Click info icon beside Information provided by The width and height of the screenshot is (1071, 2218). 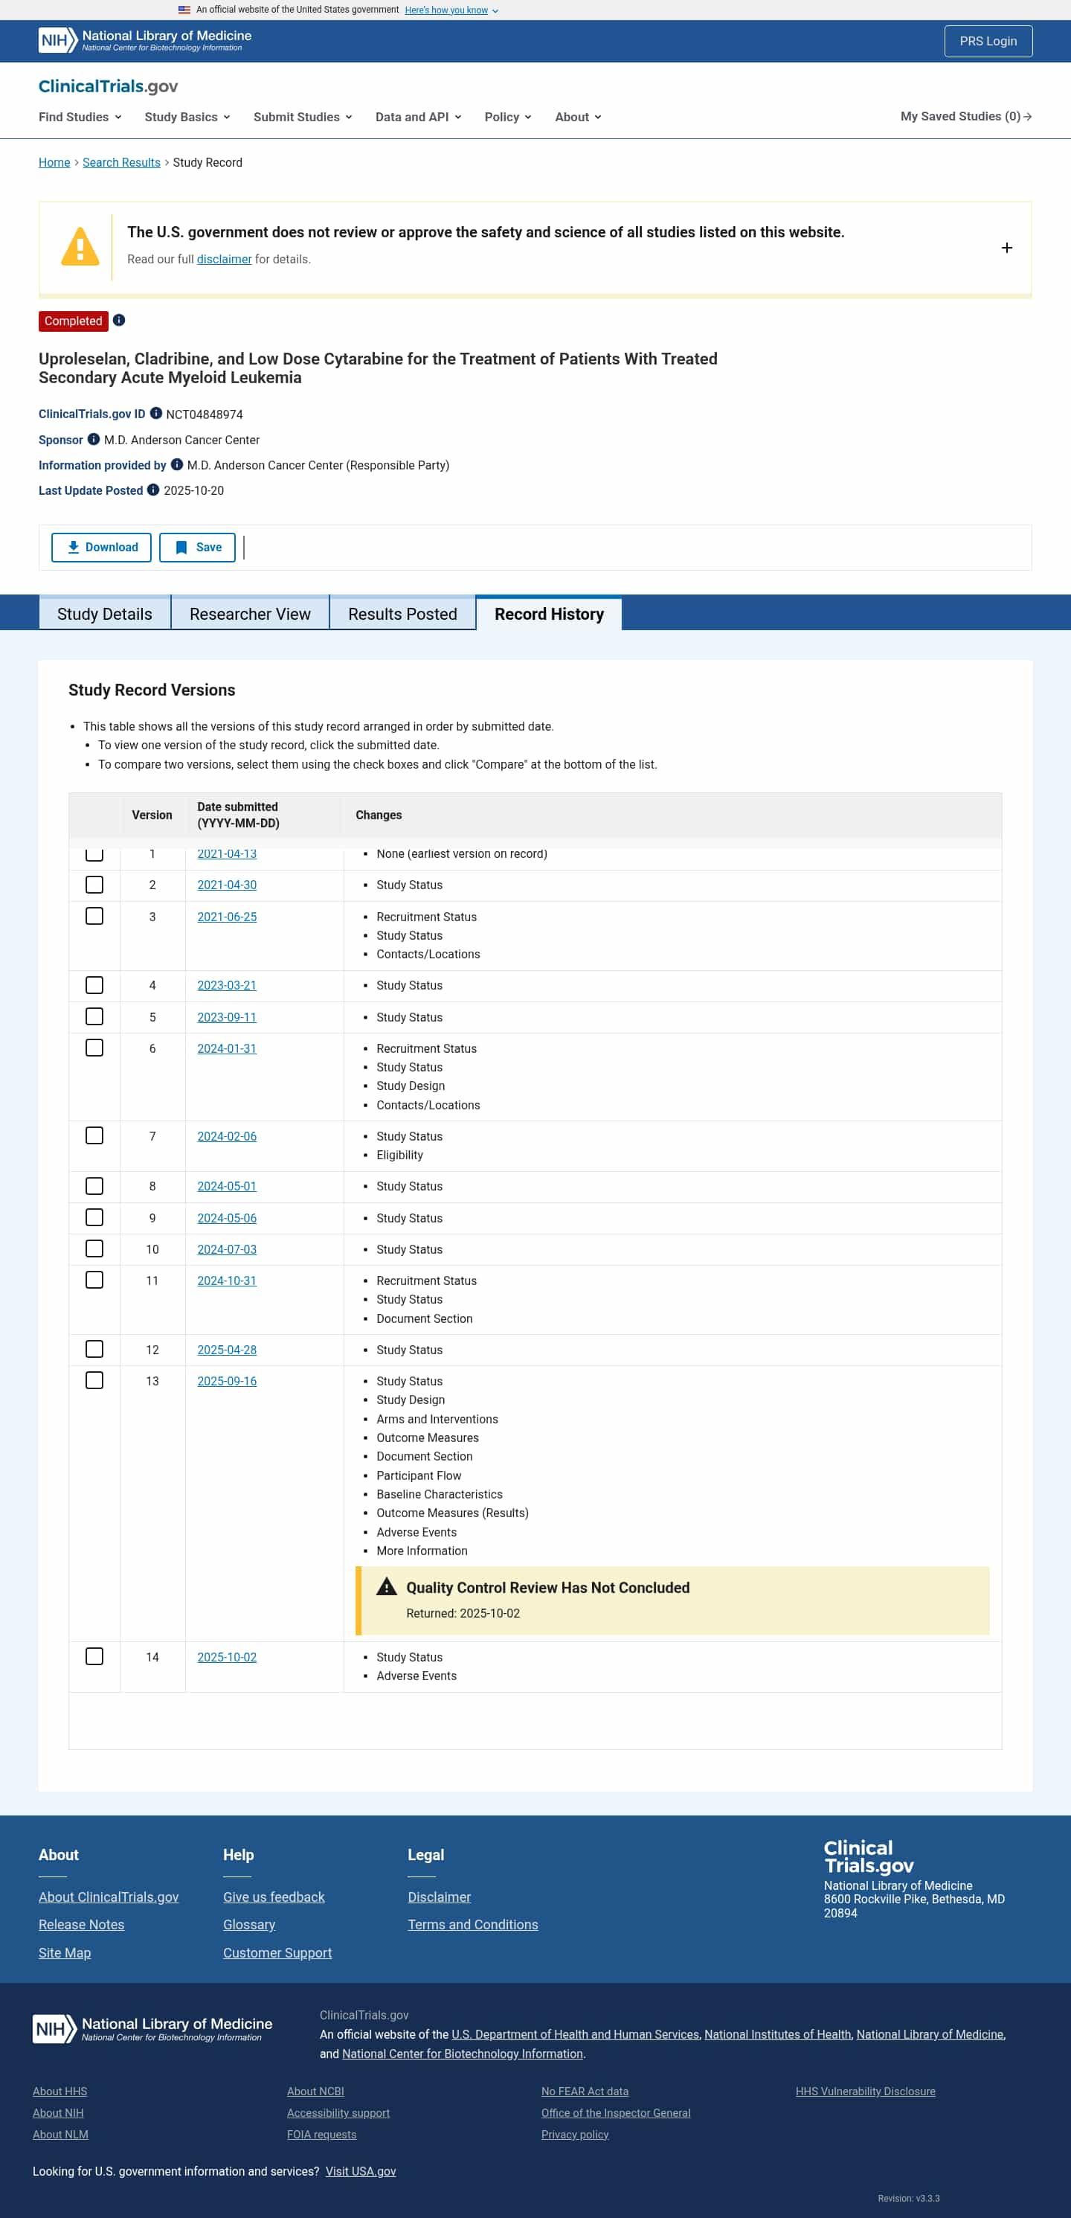tap(176, 464)
